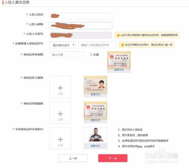View the emblem side sample thumbnail beside validity field
Viewport: 189px width, 168px height.
pos(119,60)
